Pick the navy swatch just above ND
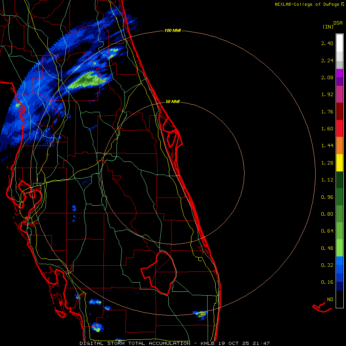Screen dimensions: 346x346 (x=339, y=286)
